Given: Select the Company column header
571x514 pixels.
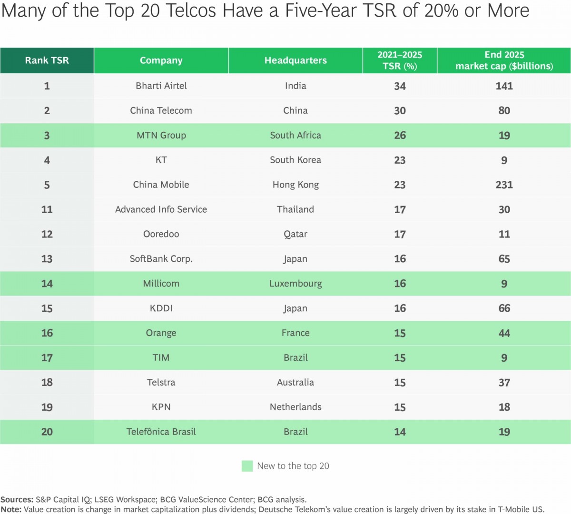Looking at the screenshot, I should [x=161, y=60].
